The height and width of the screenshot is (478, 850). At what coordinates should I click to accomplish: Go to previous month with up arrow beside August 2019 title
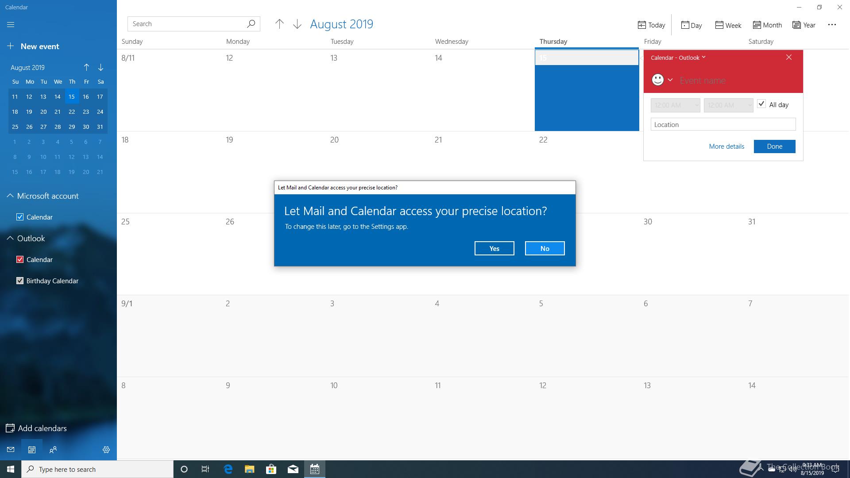point(279,24)
